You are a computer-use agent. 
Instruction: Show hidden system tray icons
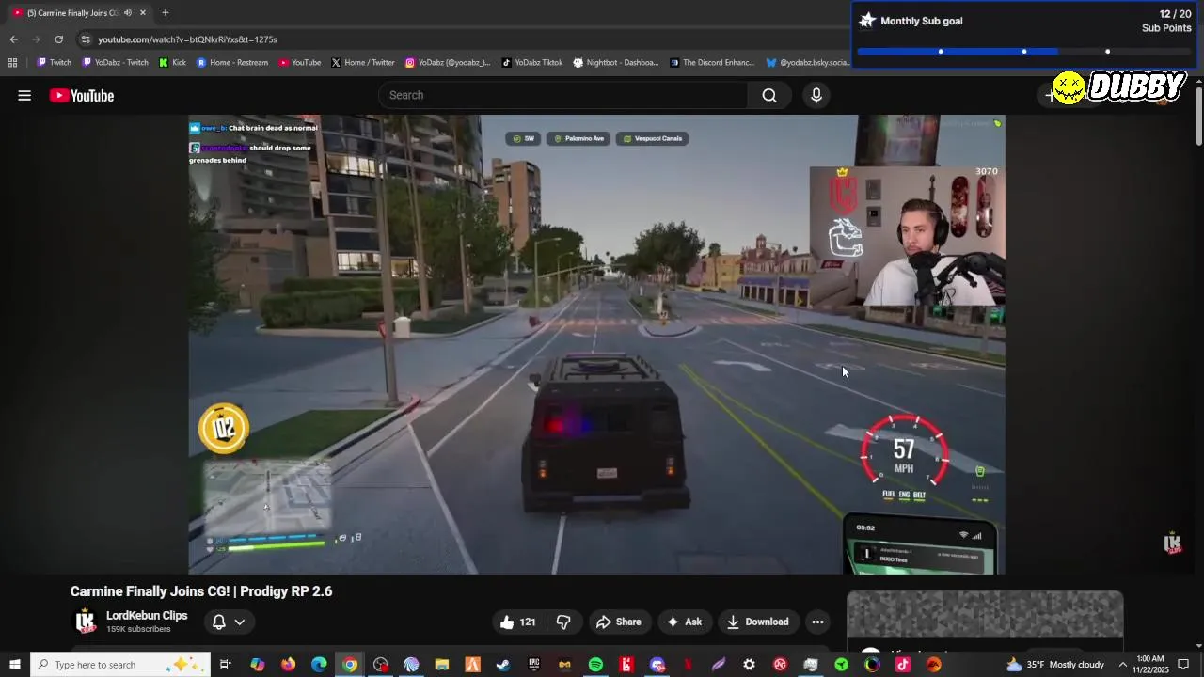point(1122,665)
